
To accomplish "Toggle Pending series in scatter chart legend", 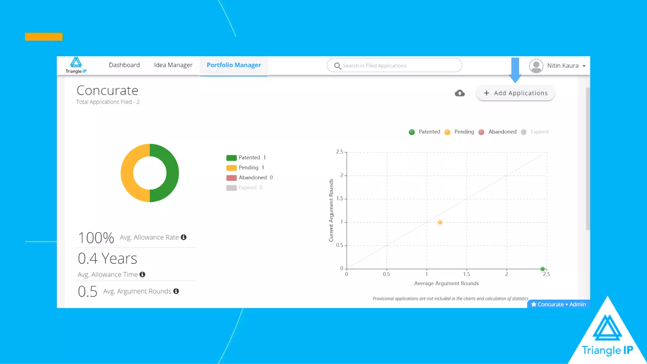I will (x=459, y=132).
